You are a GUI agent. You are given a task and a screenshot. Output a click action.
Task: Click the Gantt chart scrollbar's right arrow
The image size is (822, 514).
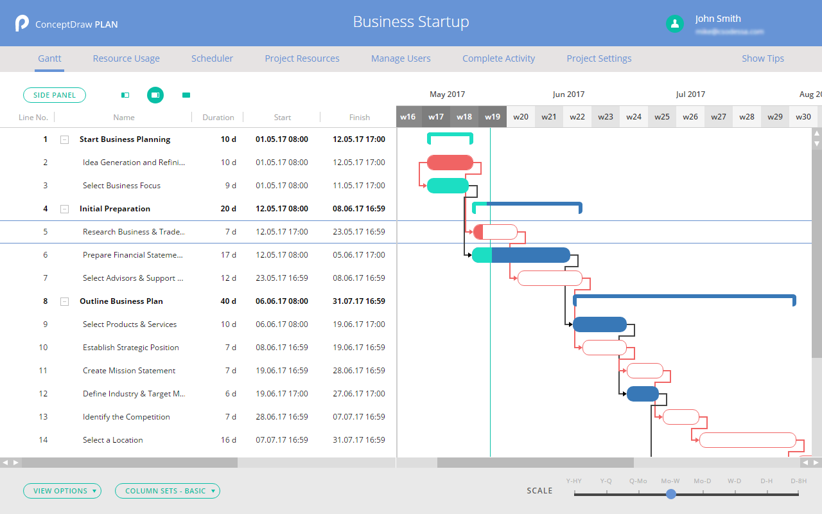(x=816, y=462)
